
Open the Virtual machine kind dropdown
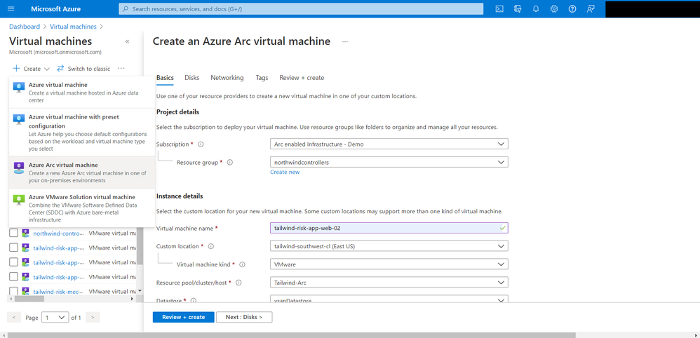pos(389,264)
